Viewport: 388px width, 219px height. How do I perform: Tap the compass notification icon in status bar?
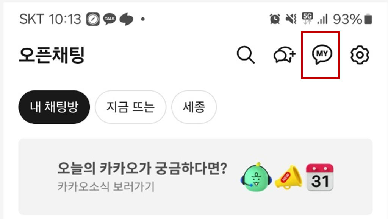tap(93, 19)
